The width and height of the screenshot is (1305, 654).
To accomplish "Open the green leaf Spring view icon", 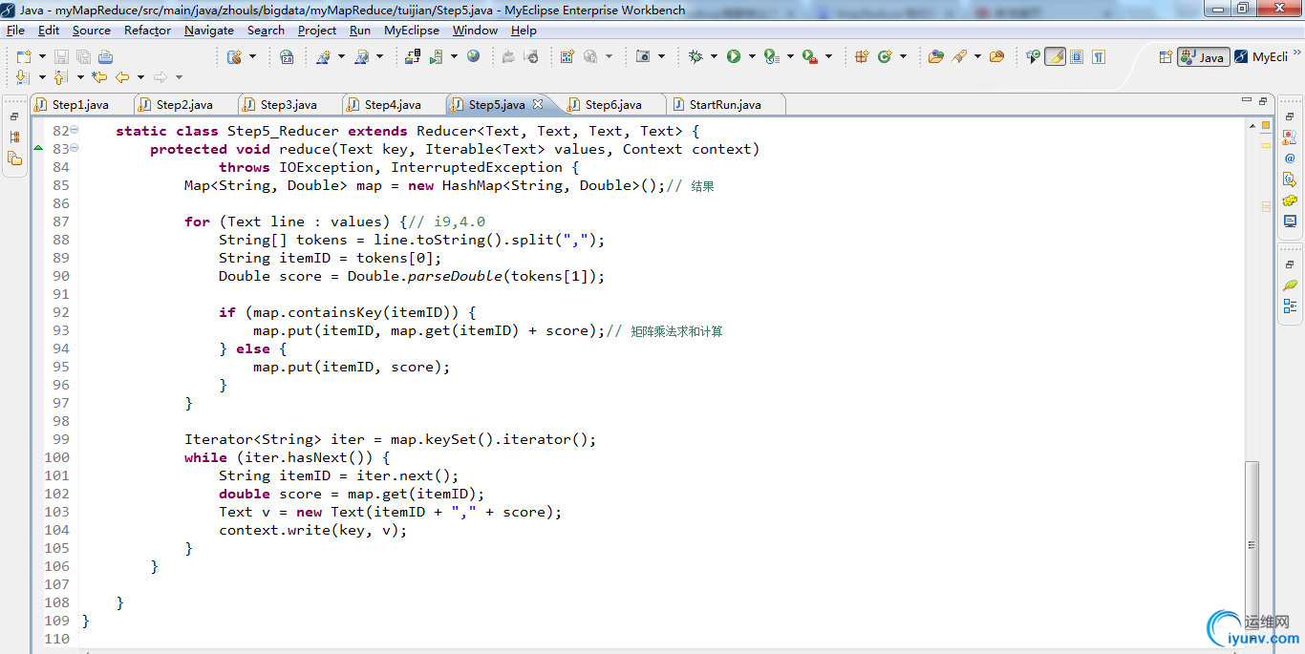I will coord(1290,285).
